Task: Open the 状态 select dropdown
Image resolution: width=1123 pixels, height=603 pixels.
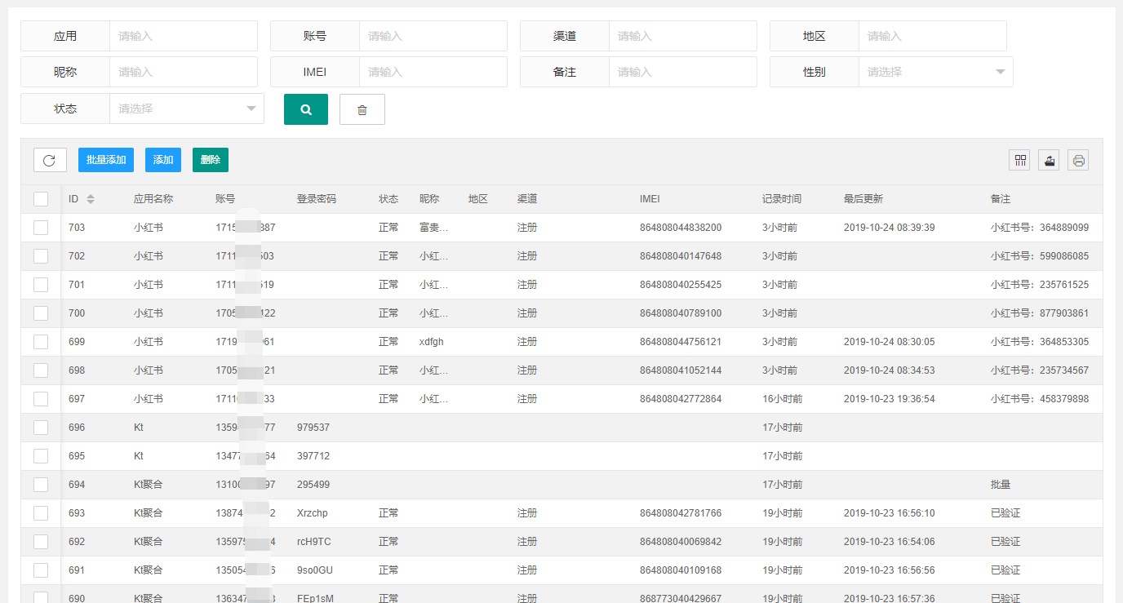Action: pos(187,109)
